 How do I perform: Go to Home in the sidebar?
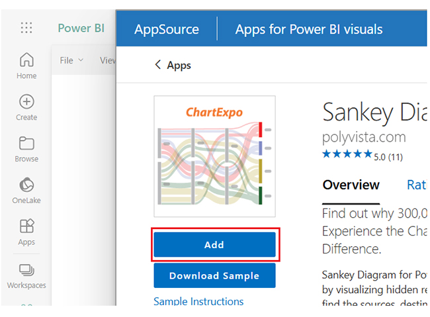(x=26, y=66)
